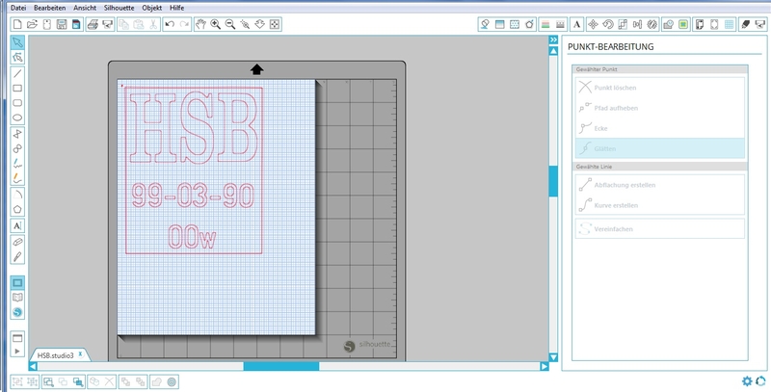
Task: Click the Print icon
Action: click(93, 22)
